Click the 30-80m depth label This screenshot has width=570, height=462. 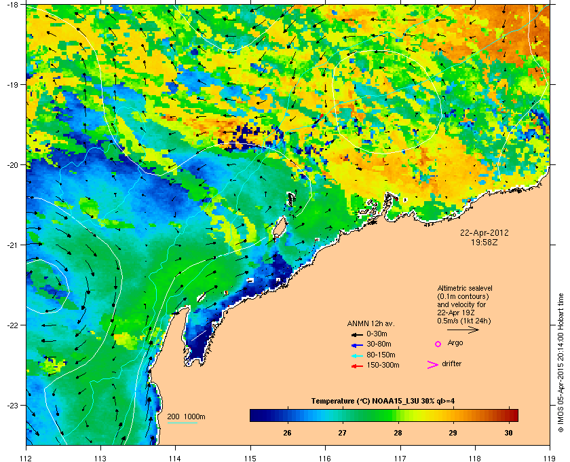(x=379, y=344)
